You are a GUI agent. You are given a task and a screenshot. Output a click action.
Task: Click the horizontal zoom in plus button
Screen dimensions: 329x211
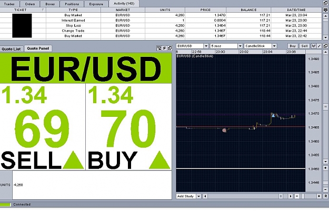[x=319, y=196]
